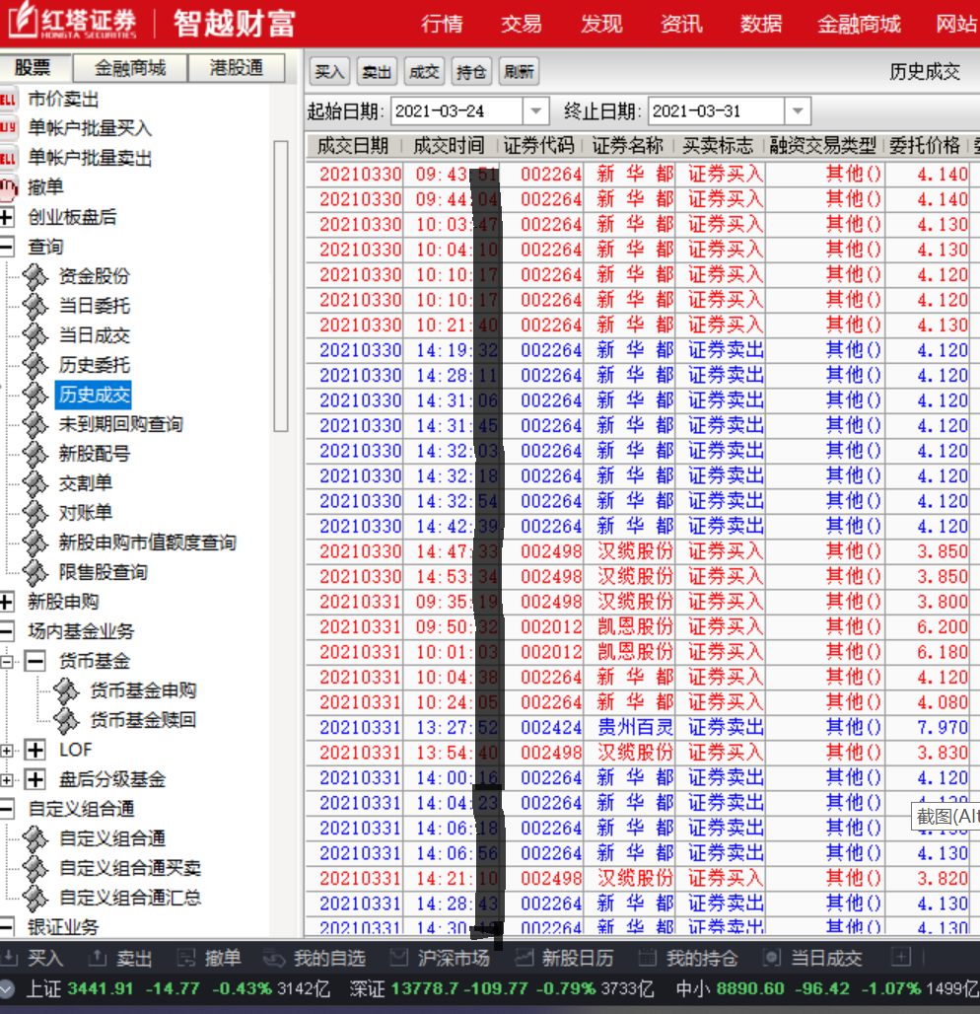This screenshot has width=980, height=1014.
Task: Switch to the 股票 tab
Action: pyautogui.click(x=35, y=68)
